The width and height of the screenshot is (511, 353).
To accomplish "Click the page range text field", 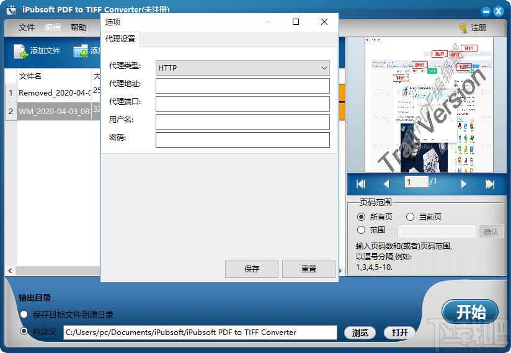I will click(437, 231).
